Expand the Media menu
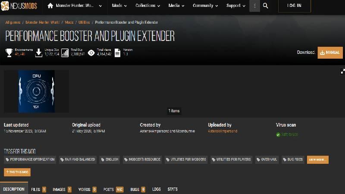 coord(176,6)
